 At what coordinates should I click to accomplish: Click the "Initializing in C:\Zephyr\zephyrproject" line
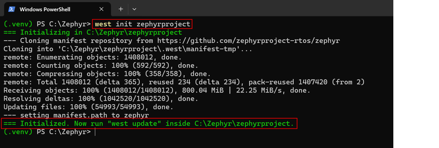(93, 33)
